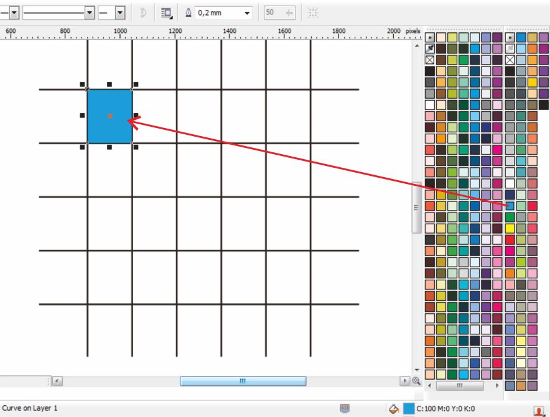Click the color proofing icon in status bar
550x417 pixels.
click(344, 408)
